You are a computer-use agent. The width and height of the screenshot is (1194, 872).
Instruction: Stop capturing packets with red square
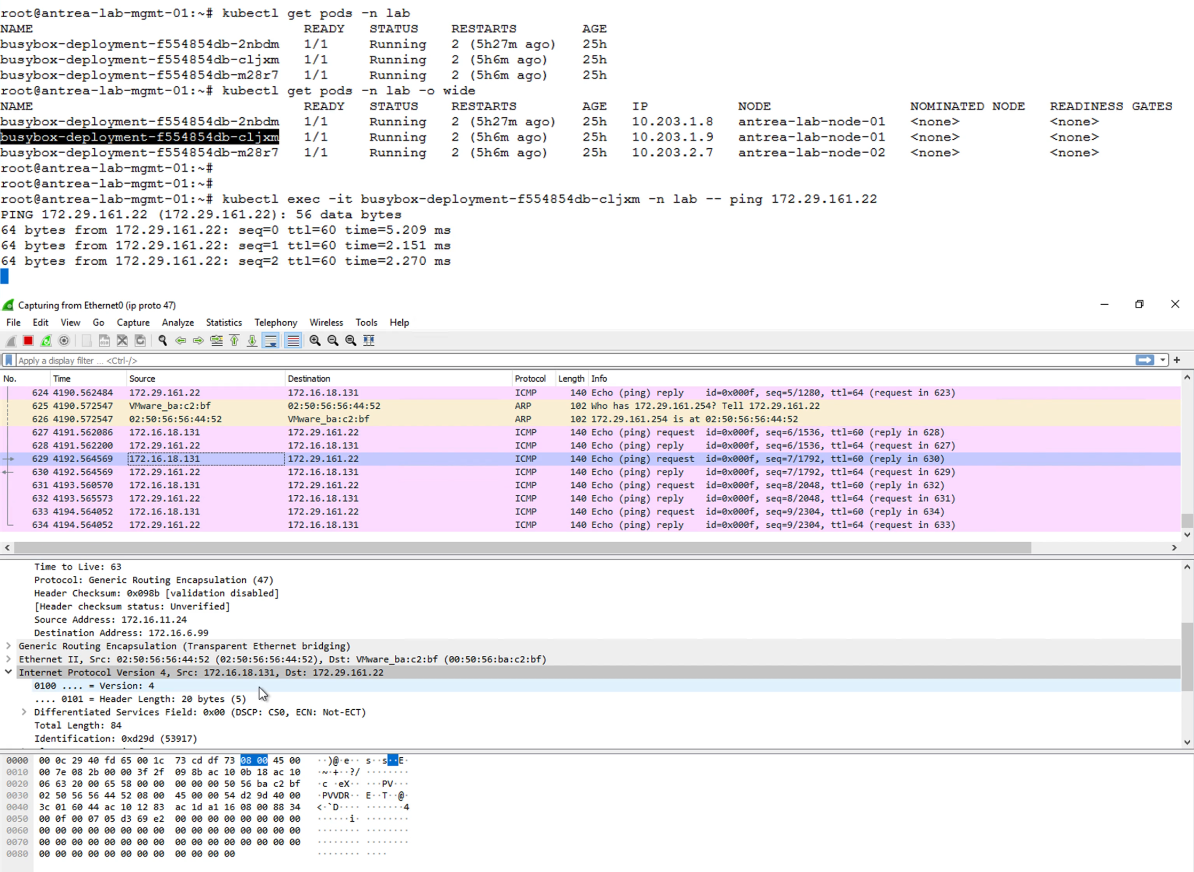(x=28, y=340)
